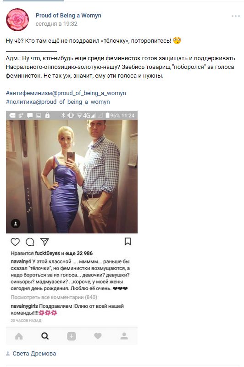Open the activity heart tab icon
Screen dimensions: 244x367
pyautogui.click(x=98, y=336)
